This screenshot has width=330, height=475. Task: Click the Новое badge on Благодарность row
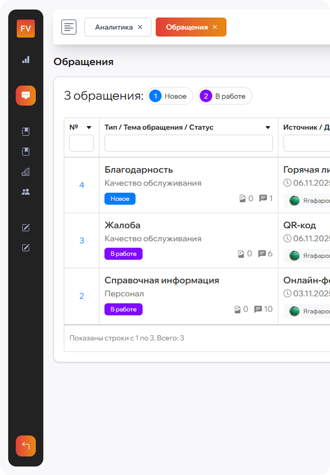point(120,198)
